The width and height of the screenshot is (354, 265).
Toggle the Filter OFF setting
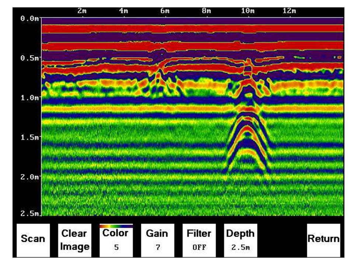coord(199,240)
